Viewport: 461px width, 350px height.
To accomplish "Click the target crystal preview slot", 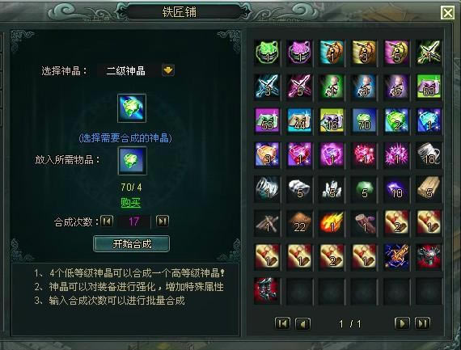I will [132, 108].
